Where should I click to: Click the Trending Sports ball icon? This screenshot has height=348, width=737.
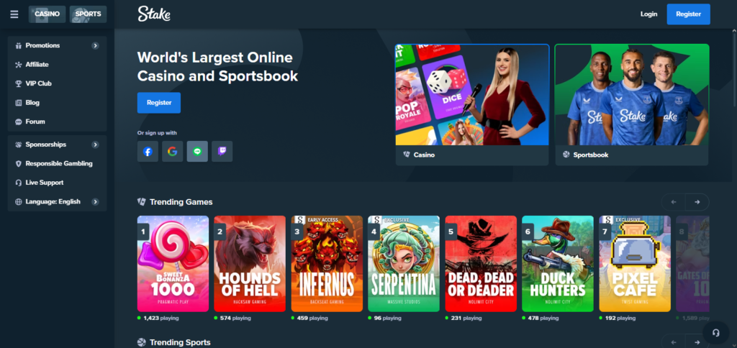click(142, 342)
